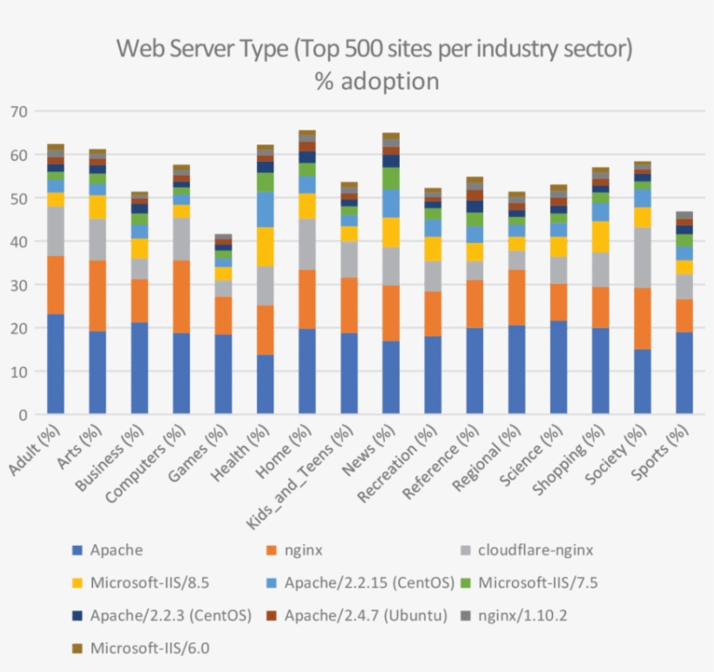Select the orange nginx segment of Computers bar
The image size is (714, 672).
(x=181, y=297)
